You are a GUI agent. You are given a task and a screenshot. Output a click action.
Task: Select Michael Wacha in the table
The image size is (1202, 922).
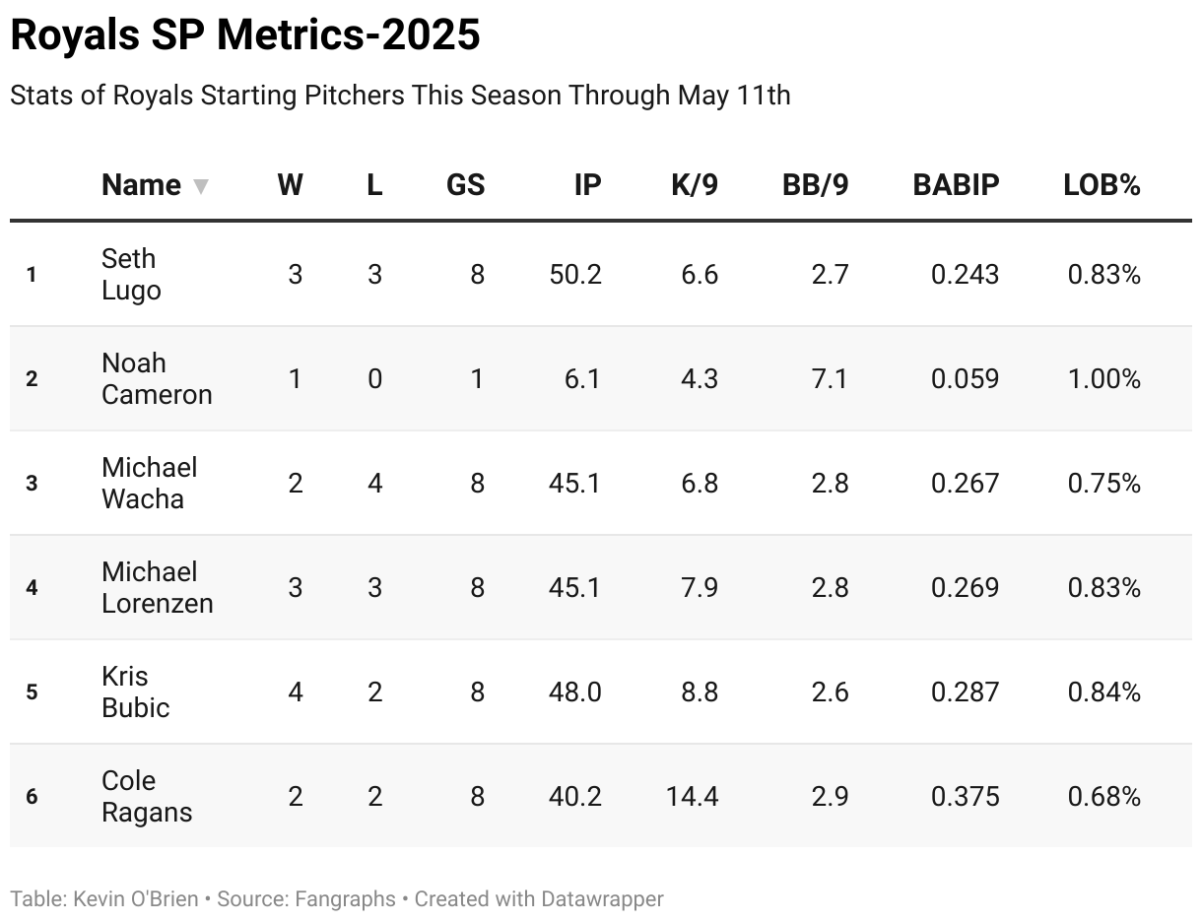coord(149,483)
